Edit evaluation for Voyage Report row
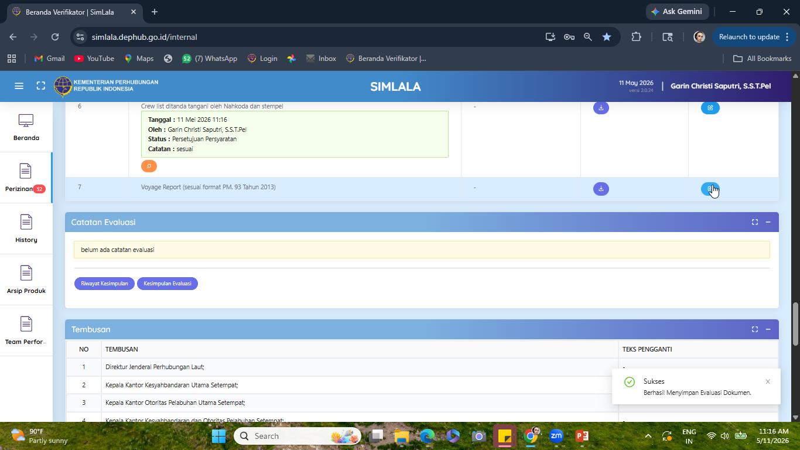 point(710,189)
